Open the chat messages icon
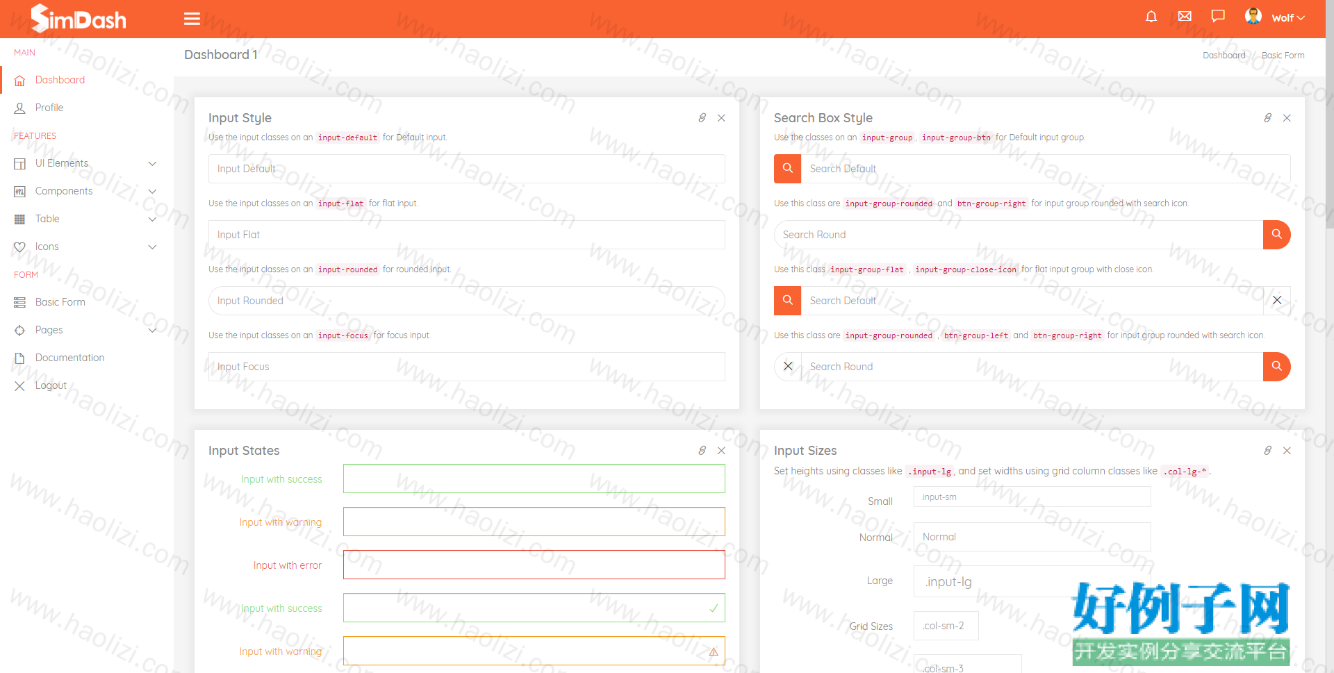 [1218, 17]
